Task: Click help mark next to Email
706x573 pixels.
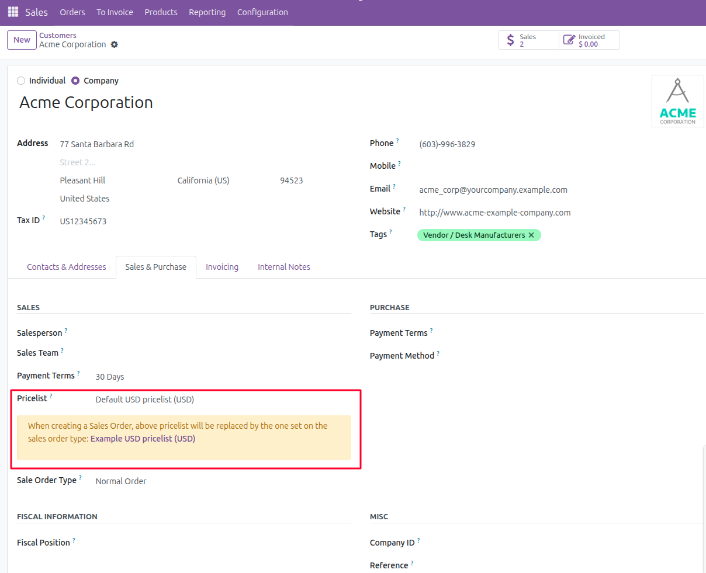Action: (x=394, y=186)
